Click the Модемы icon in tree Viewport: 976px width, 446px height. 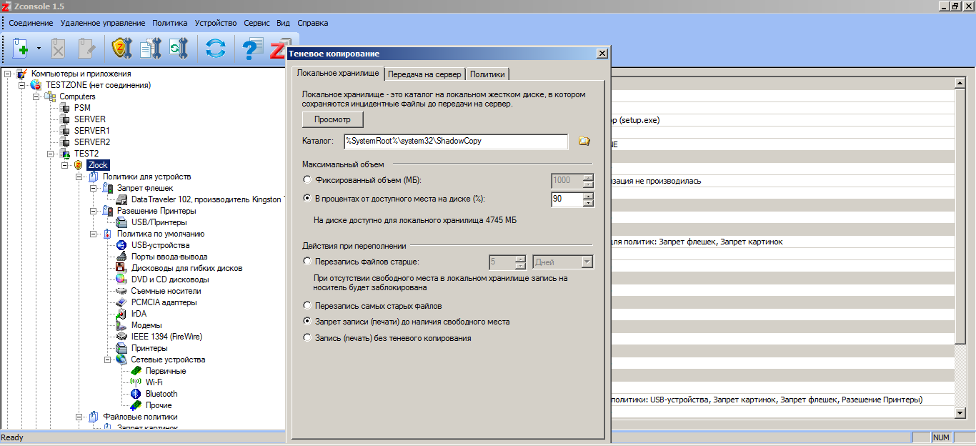pos(121,325)
